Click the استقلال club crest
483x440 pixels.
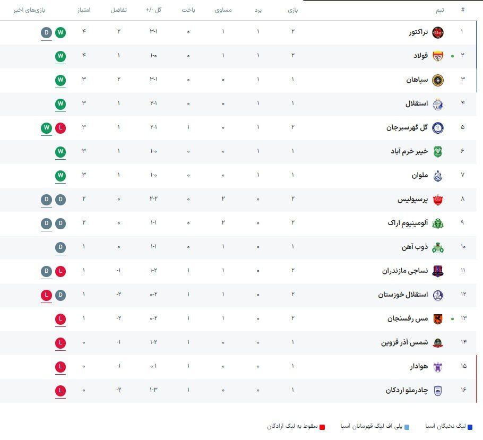point(438,104)
